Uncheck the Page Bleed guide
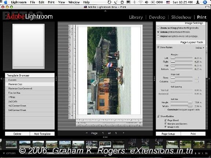Viewport: 211px width, 158px height. pyautogui.click(x=166, y=120)
